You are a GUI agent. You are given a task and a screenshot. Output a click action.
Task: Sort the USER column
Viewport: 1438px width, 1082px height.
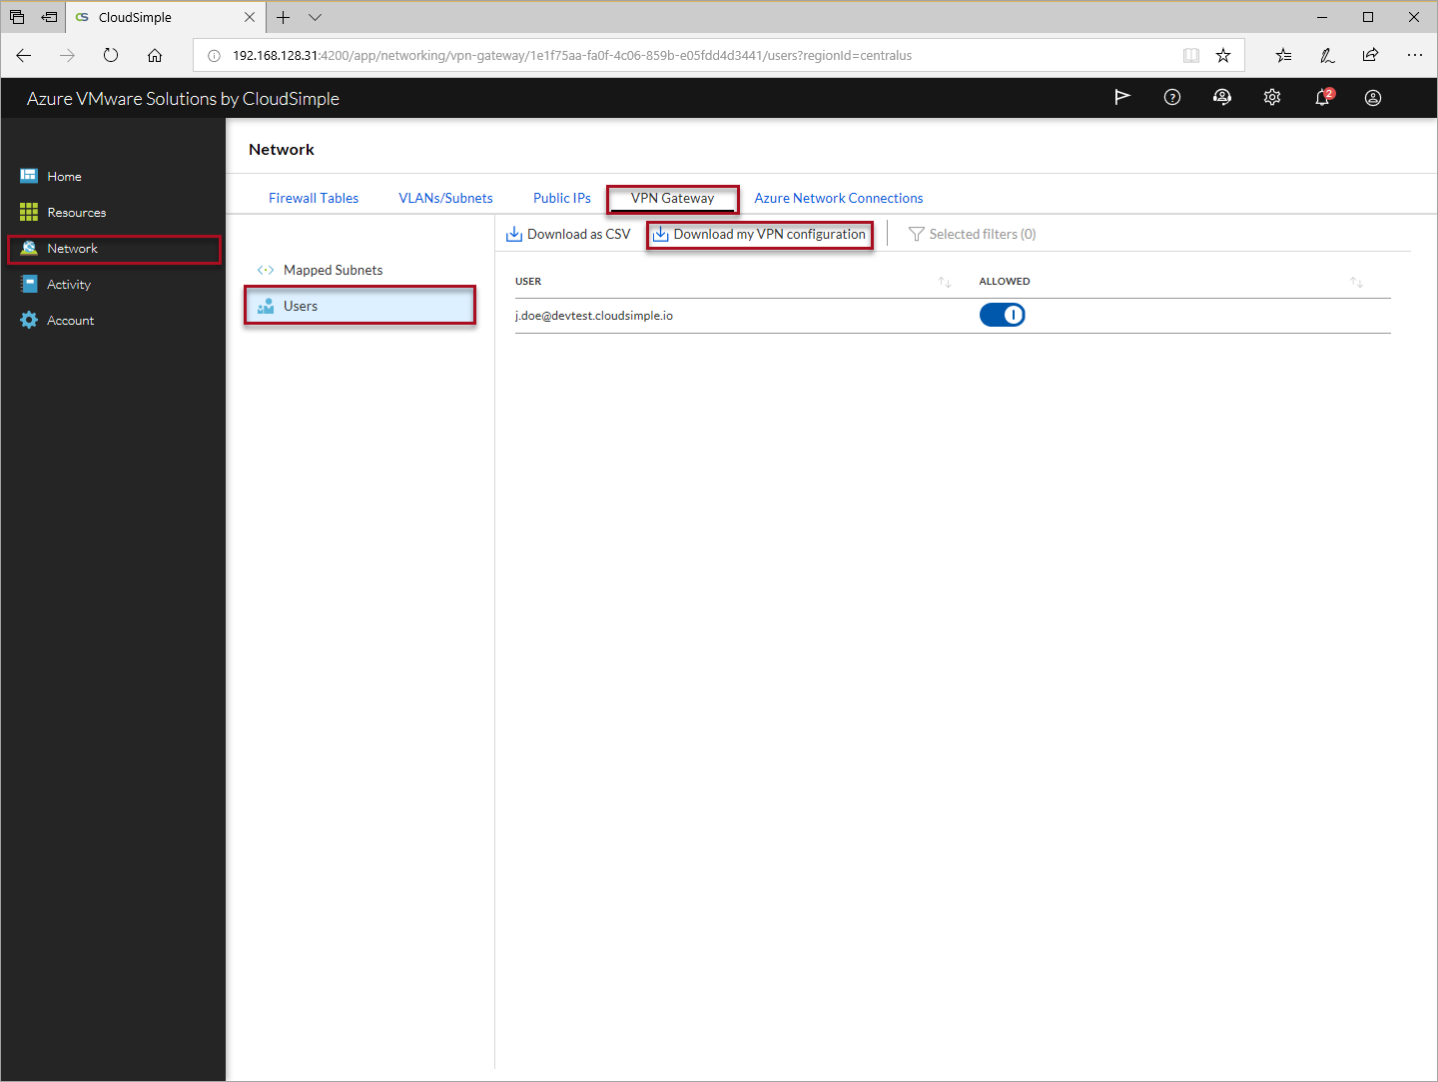[944, 281]
